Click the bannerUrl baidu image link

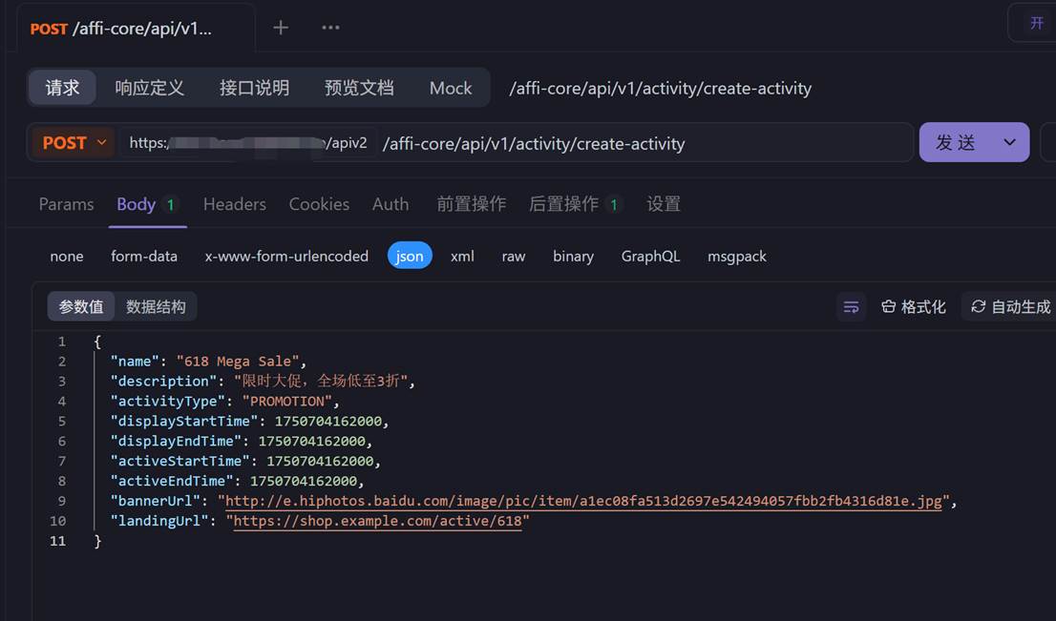[583, 501]
